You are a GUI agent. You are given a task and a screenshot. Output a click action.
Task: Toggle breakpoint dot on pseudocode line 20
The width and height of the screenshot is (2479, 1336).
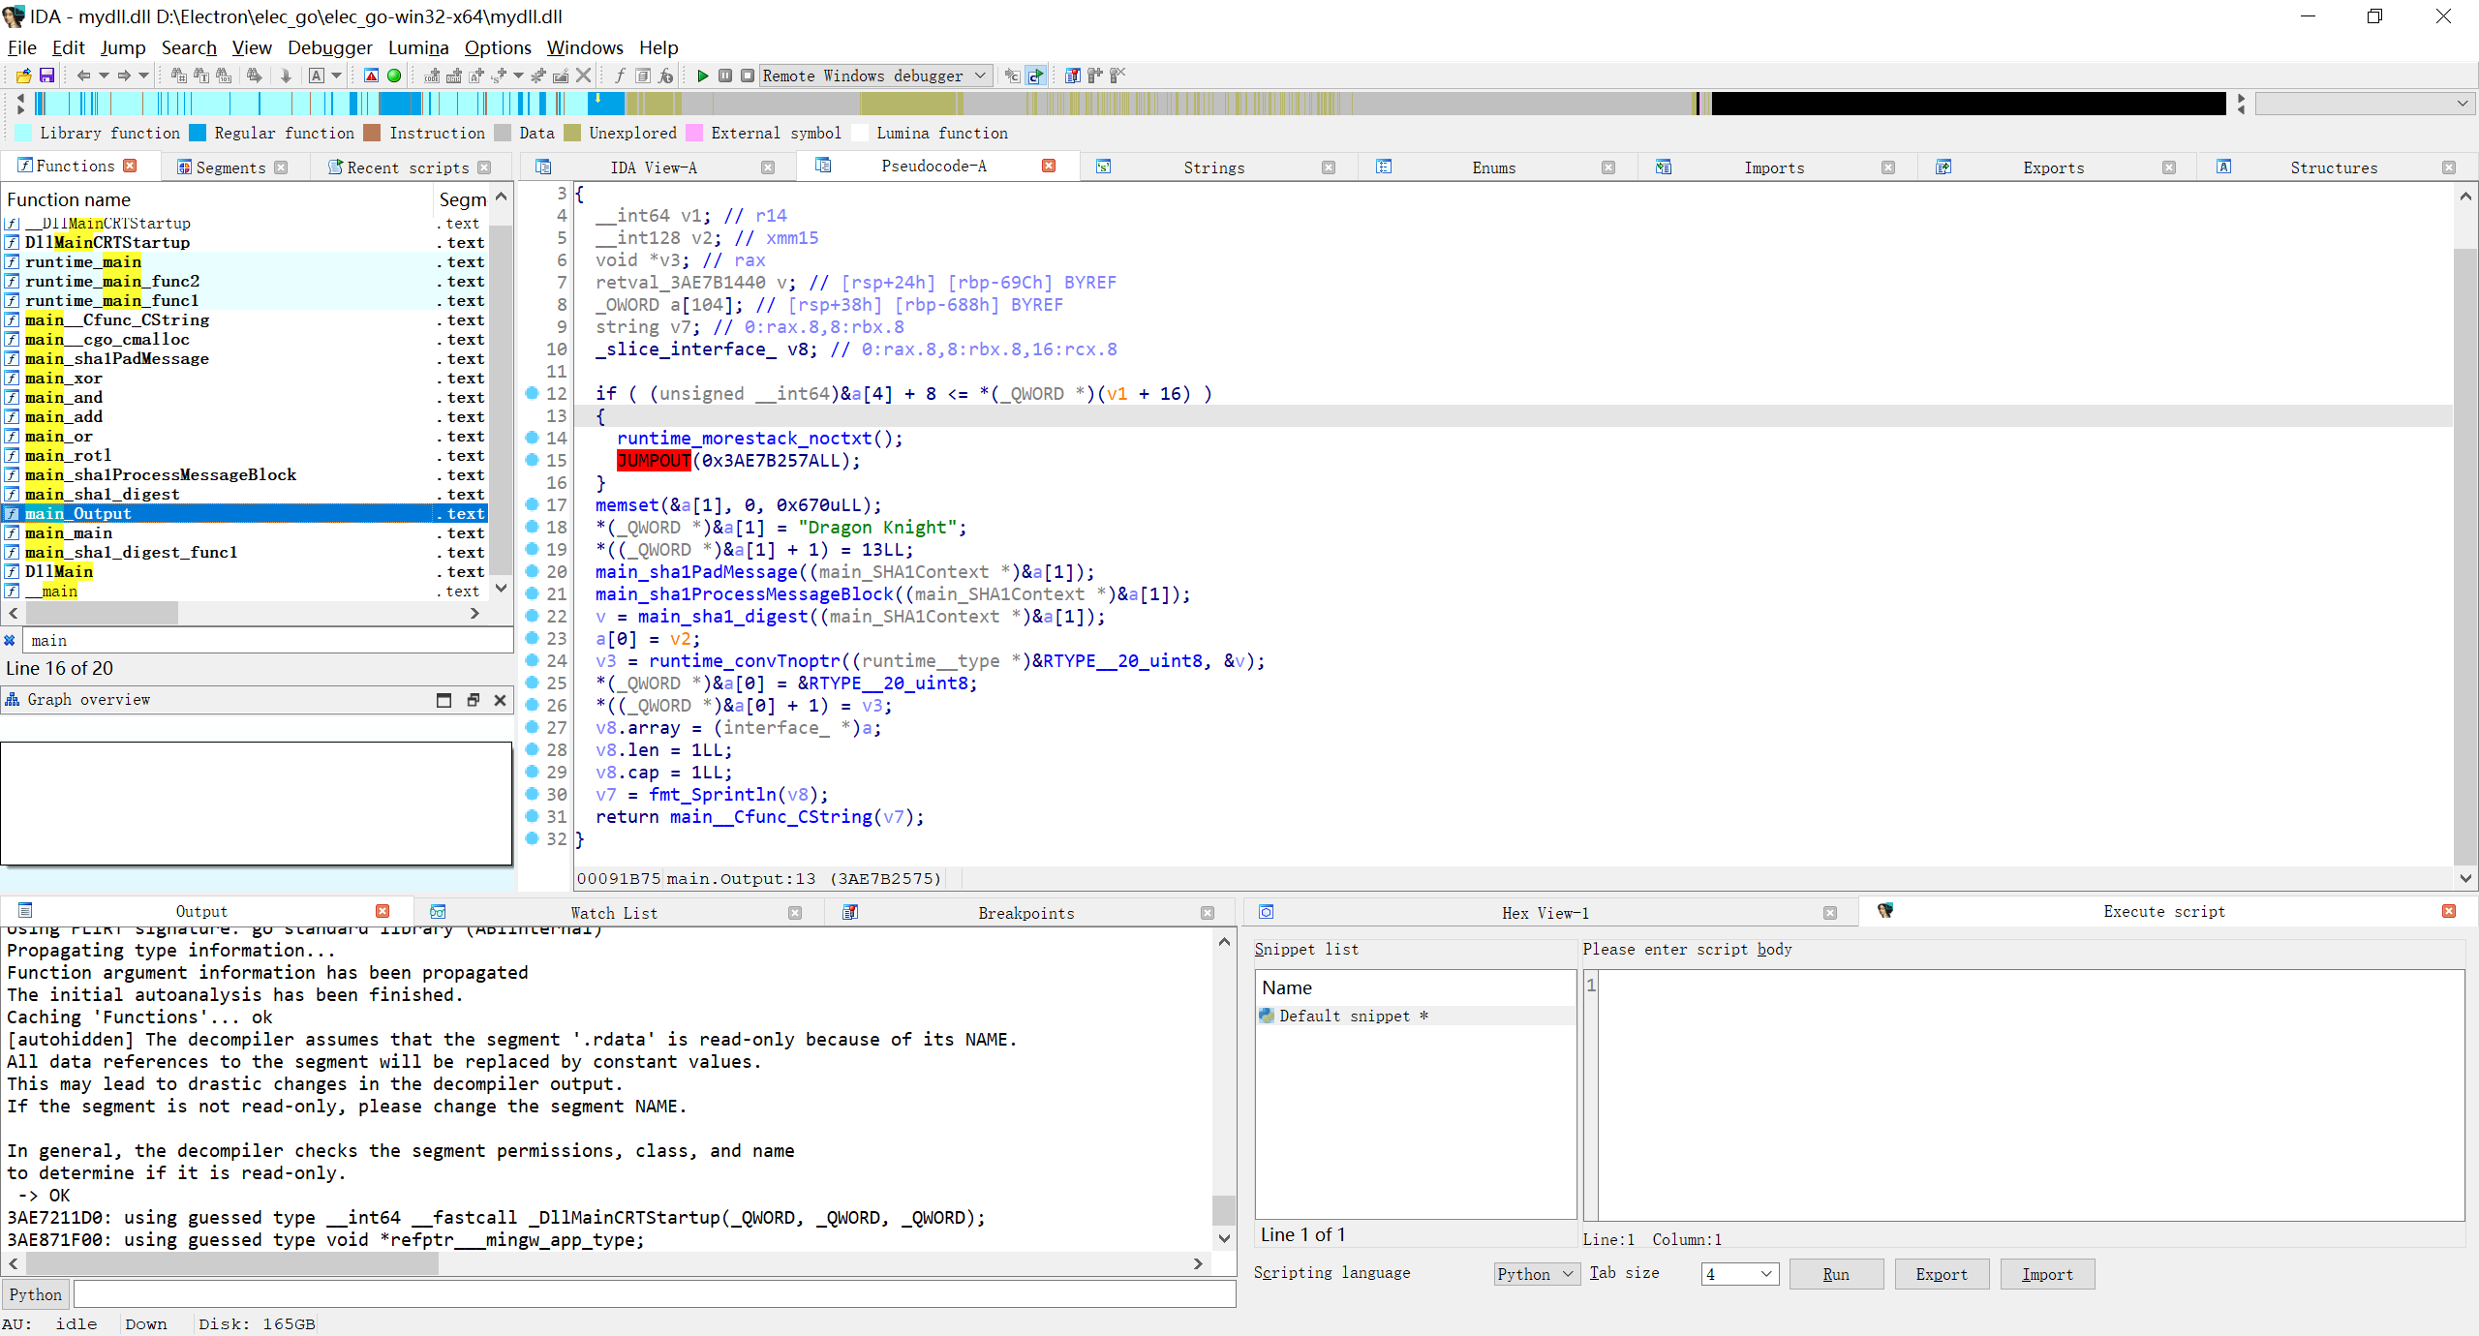[x=532, y=571]
